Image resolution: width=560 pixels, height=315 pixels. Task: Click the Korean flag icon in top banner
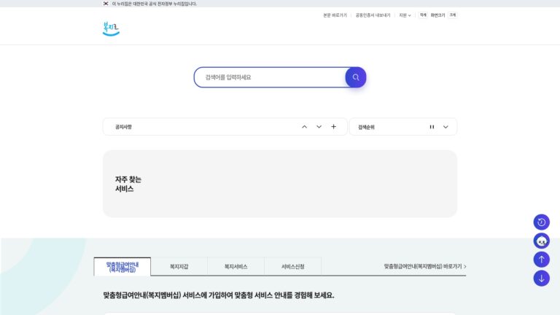(x=106, y=4)
